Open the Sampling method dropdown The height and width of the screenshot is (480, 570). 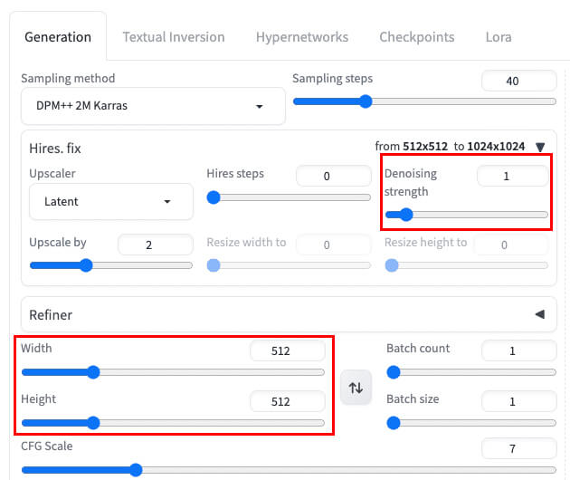point(152,106)
